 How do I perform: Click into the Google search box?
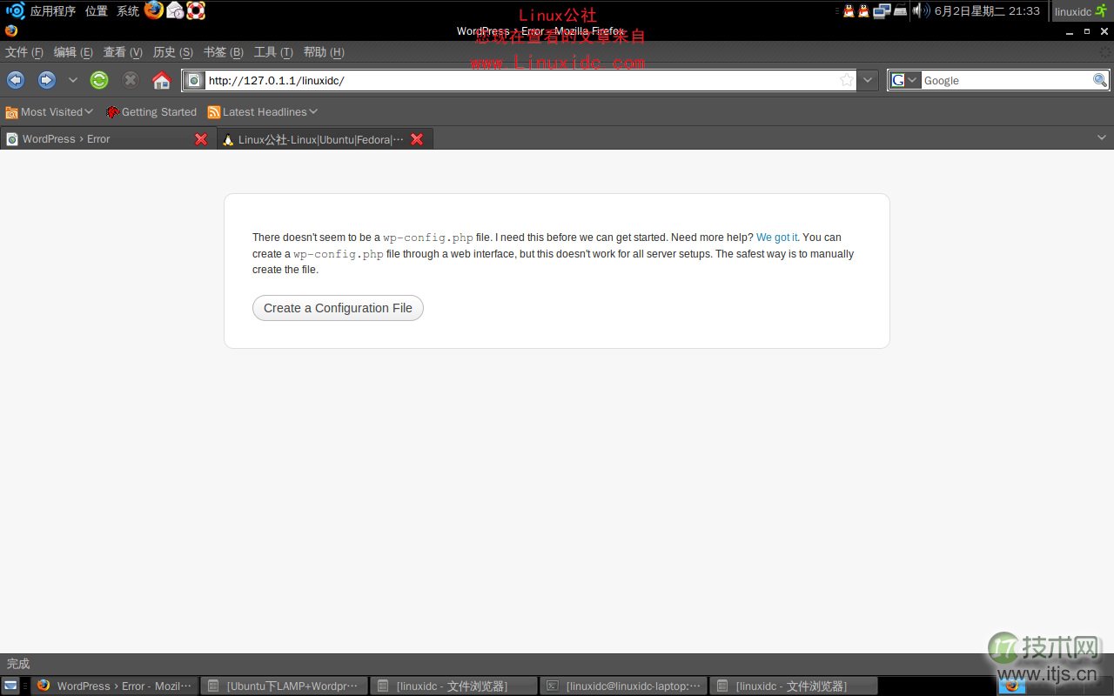coord(1006,80)
